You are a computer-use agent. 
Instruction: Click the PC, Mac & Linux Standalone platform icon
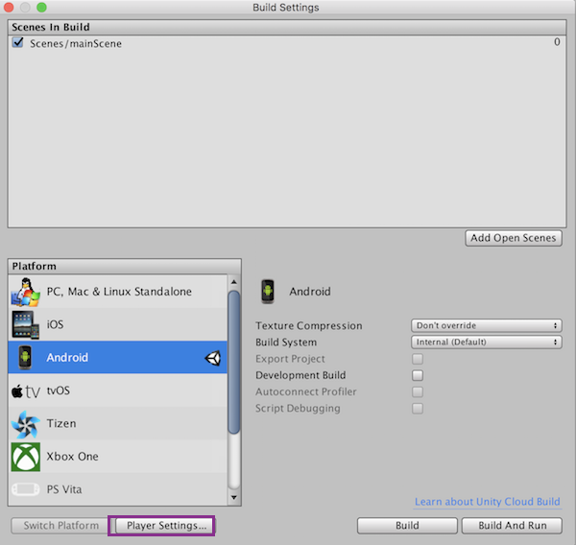tap(25, 292)
